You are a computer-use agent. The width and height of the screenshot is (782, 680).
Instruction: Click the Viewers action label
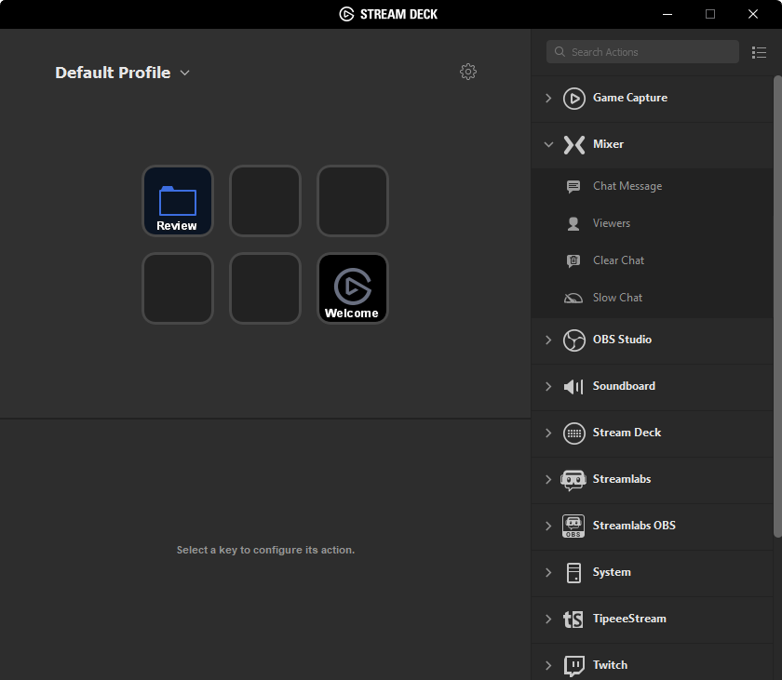click(x=612, y=223)
